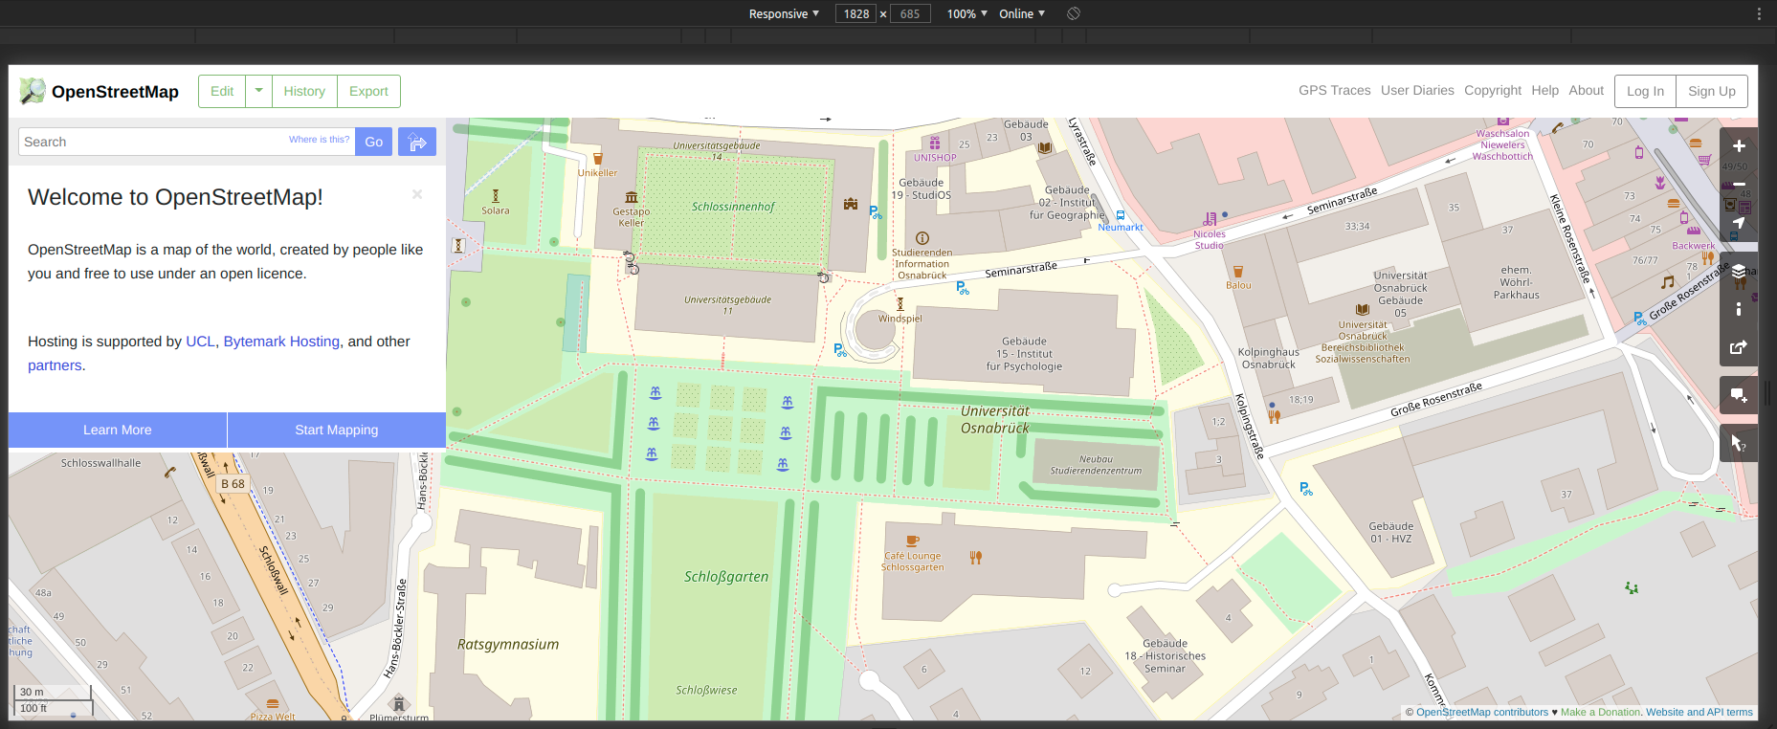Click the Log In button
1777x729 pixels.
(x=1645, y=91)
